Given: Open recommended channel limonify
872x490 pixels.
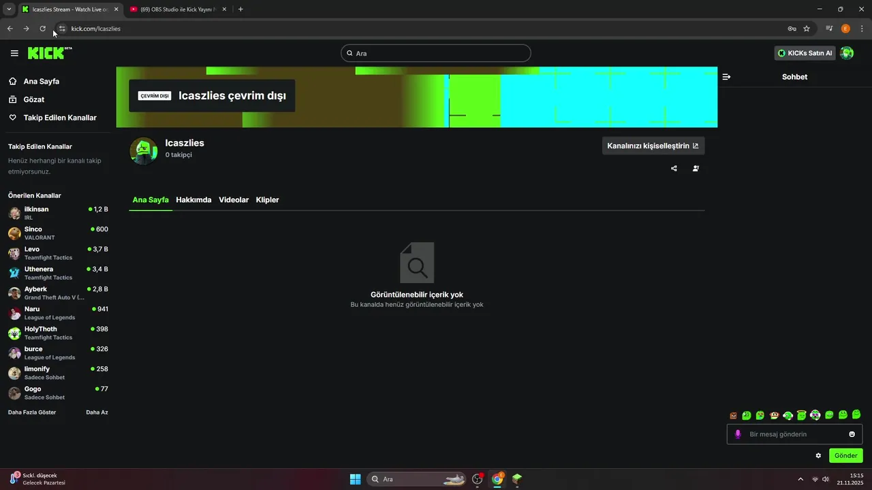Looking at the screenshot, I should click(x=58, y=373).
